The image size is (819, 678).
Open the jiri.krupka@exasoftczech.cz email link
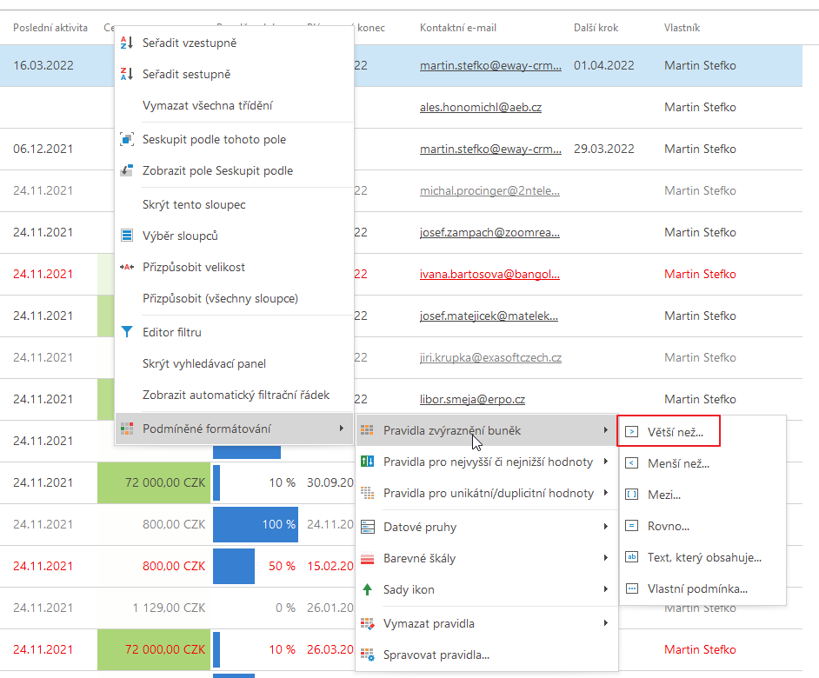(490, 358)
